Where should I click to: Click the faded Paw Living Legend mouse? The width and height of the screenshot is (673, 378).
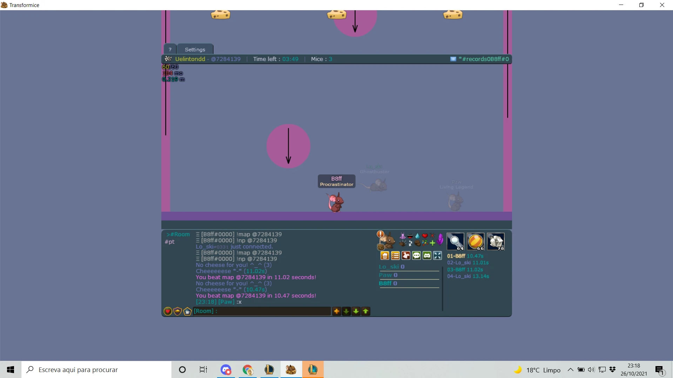tap(456, 201)
